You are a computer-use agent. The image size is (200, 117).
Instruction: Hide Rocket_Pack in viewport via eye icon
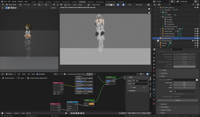(x=195, y=31)
